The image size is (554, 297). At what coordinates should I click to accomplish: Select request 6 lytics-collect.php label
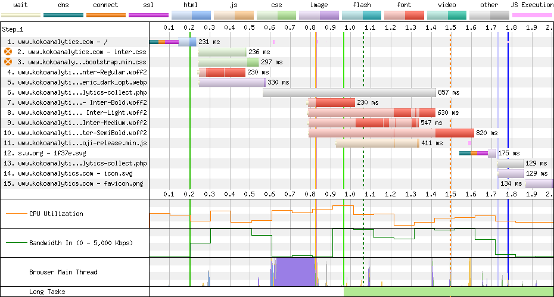point(77,92)
